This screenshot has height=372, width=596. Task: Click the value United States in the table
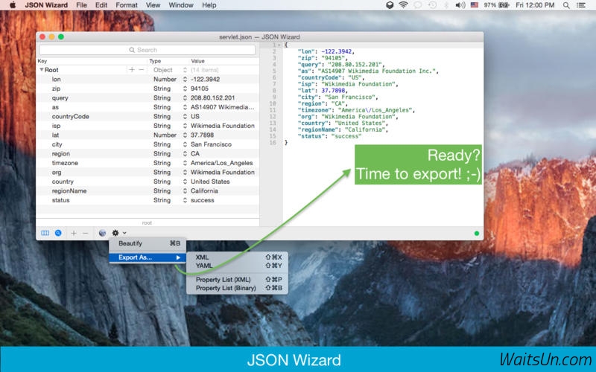[210, 182]
